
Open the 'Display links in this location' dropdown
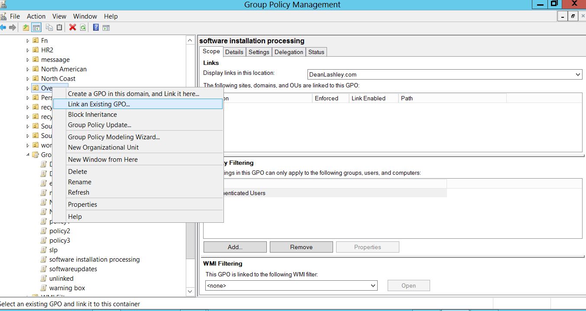point(578,74)
